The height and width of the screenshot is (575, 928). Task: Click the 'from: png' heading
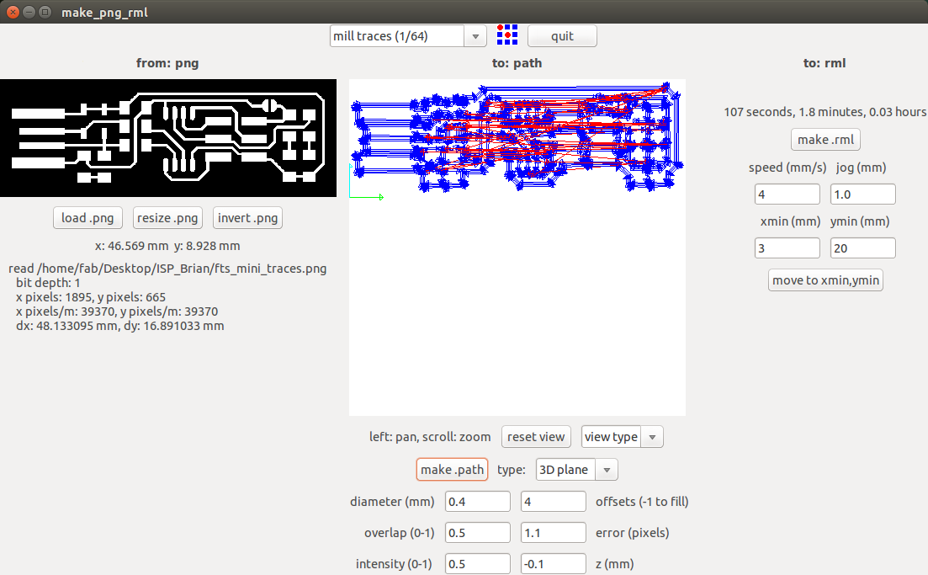[x=167, y=63]
